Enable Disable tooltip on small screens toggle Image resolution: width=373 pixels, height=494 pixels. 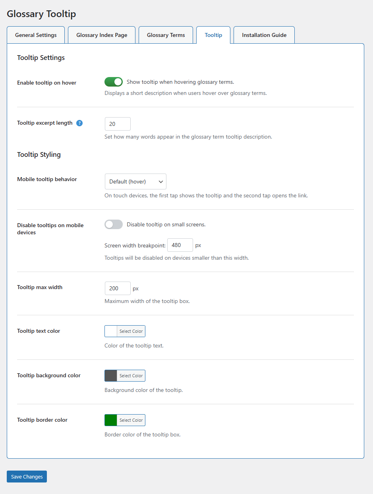point(114,225)
